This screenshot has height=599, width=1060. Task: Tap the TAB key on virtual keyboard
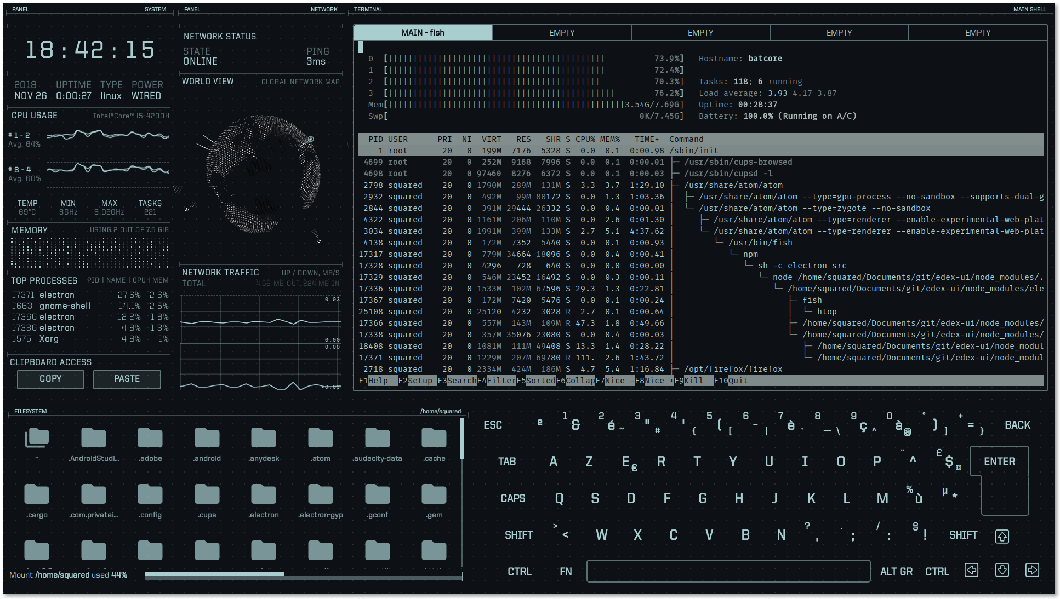point(507,462)
